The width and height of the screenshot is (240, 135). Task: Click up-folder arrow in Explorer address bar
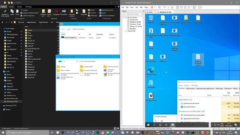pos(12,22)
